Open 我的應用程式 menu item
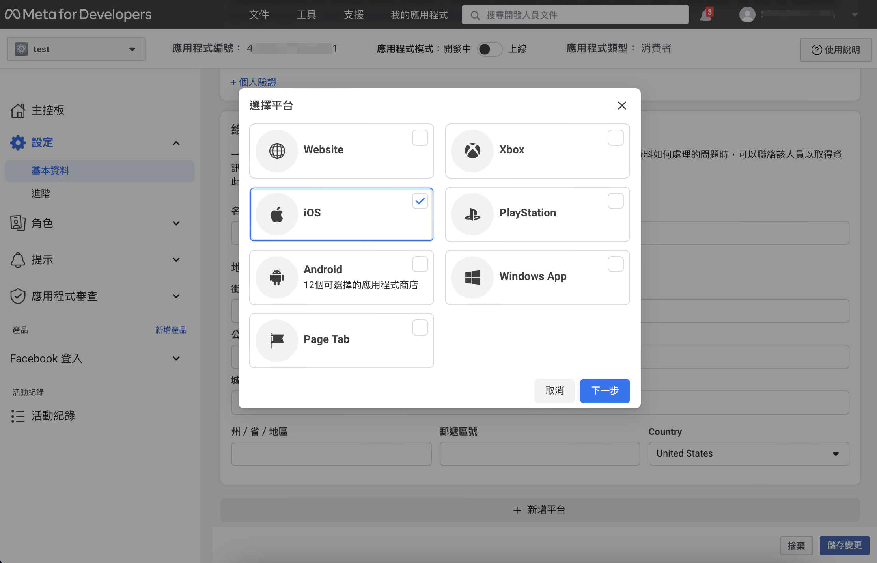 point(419,15)
